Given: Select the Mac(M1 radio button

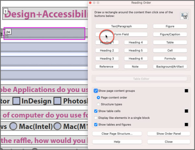Looking at the screenshot, I should pyautogui.click(x=57, y=126).
